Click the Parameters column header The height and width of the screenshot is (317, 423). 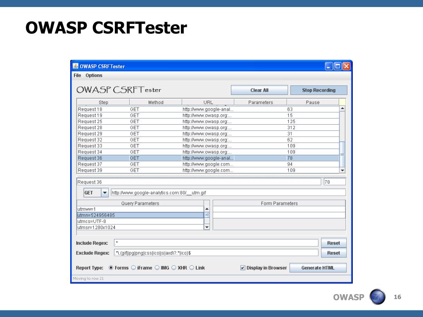point(260,102)
